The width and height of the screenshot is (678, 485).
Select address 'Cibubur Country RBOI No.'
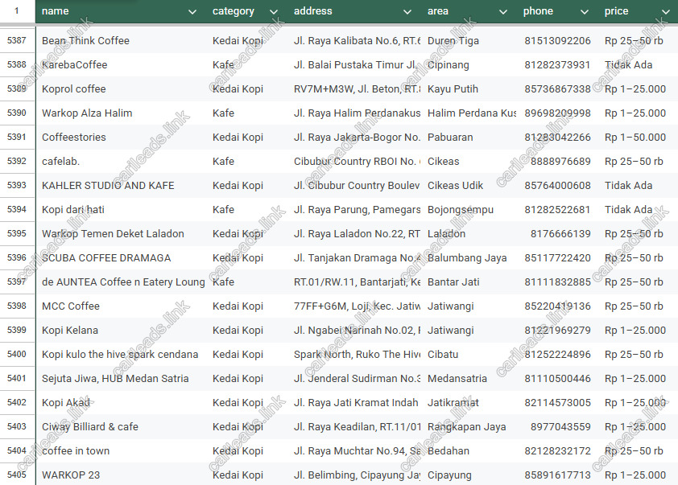(x=356, y=161)
